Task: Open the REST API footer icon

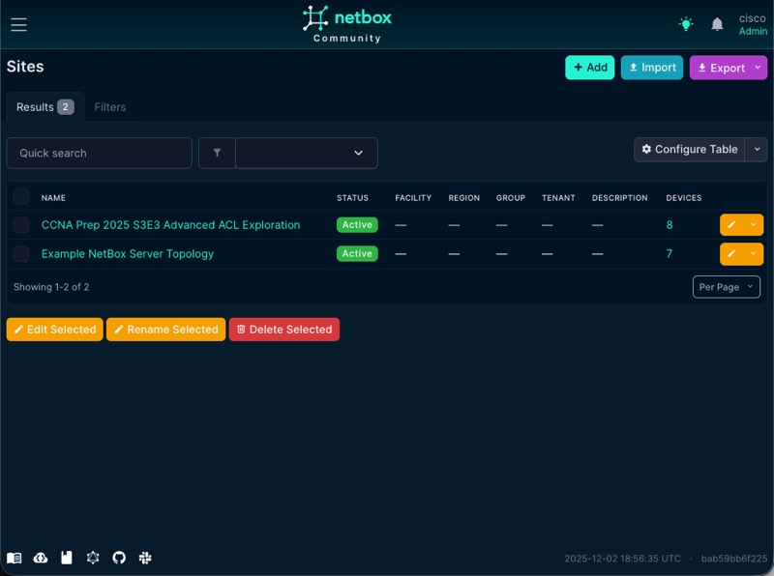Action: coord(40,558)
